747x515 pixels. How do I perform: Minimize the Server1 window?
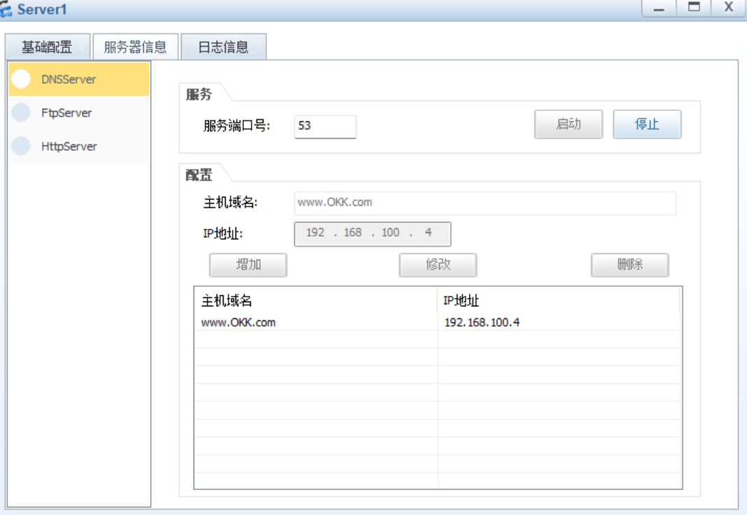(x=659, y=8)
